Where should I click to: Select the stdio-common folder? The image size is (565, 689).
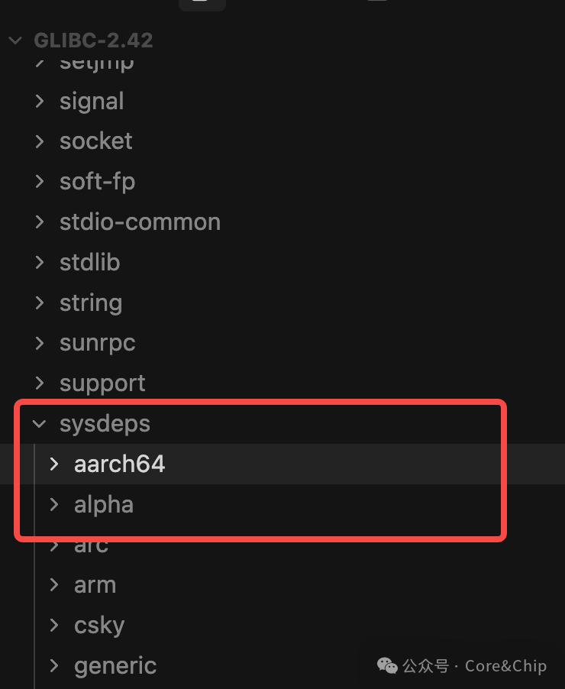140,222
